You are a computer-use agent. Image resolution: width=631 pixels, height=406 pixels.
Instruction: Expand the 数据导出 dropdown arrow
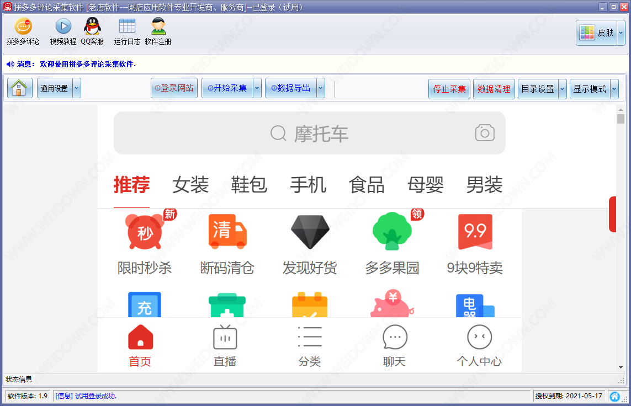[321, 88]
